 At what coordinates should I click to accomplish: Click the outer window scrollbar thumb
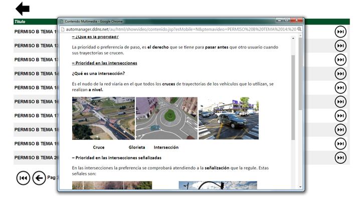tap(300, 73)
